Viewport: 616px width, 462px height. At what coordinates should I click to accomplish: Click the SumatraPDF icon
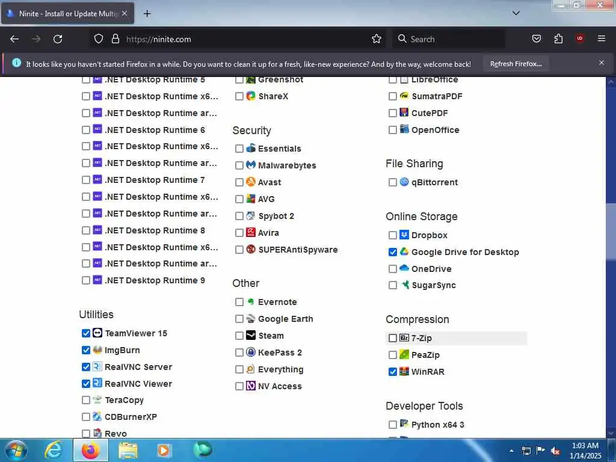(x=404, y=96)
